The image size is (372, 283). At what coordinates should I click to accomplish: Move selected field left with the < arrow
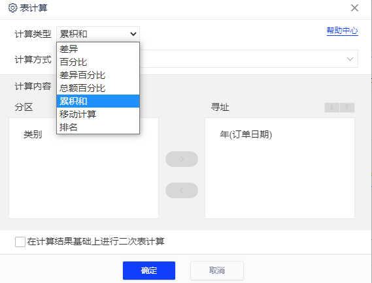point(182,190)
